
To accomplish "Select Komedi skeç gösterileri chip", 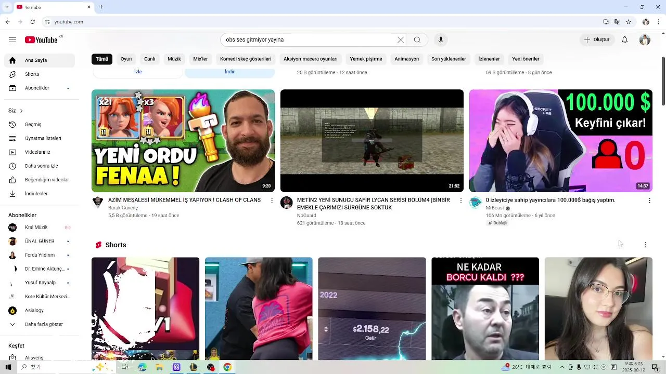I will (246, 59).
